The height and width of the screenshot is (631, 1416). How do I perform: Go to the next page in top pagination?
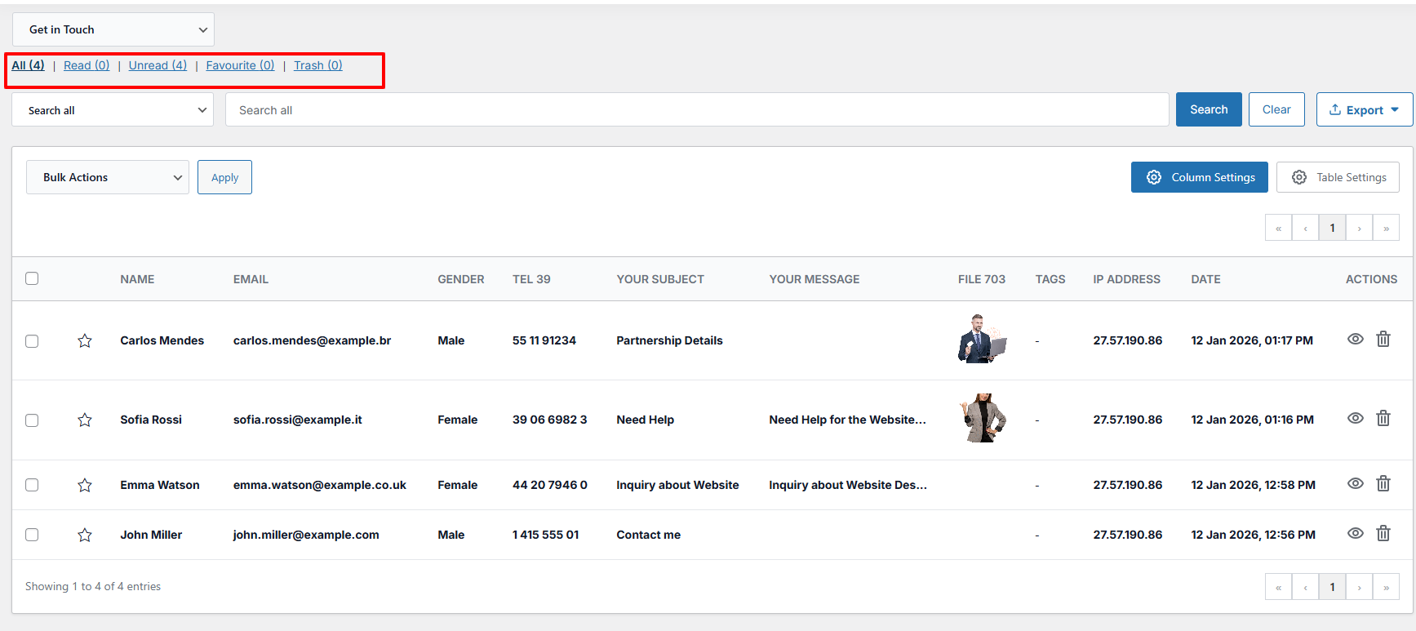coord(1359,228)
